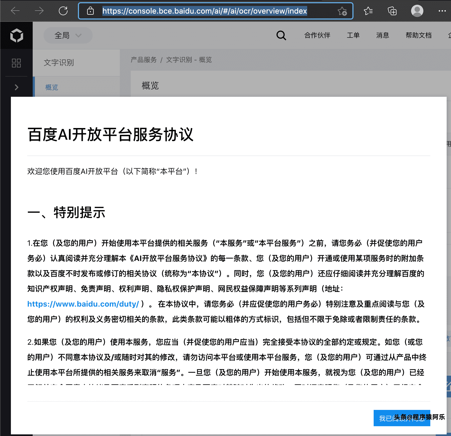Open the https://www.baidu.com/duty/ link
Viewport: 451px width, 436px height.
click(x=83, y=304)
